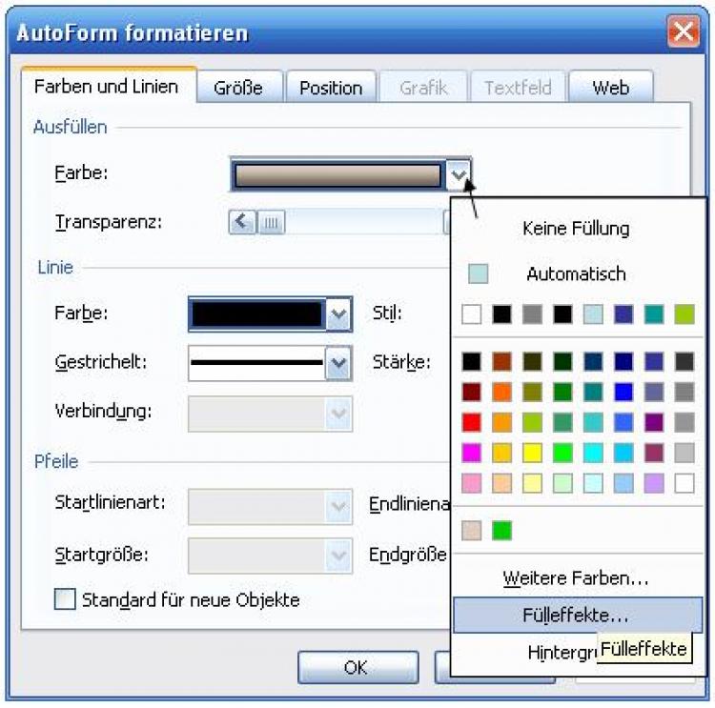Expand the Gestrichelt line style dropdown
The height and width of the screenshot is (708, 715).
338,362
